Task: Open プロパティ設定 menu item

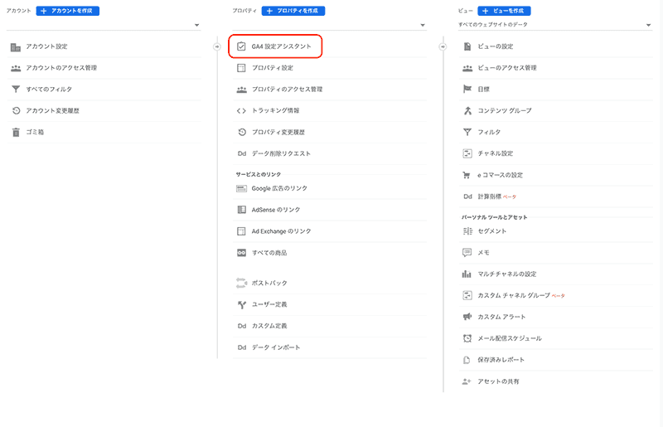Action: 330,68
